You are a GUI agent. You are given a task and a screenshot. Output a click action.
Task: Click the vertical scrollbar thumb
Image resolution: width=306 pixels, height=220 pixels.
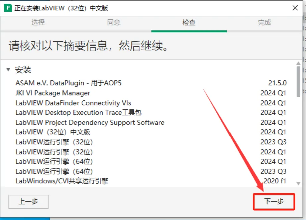point(298,81)
